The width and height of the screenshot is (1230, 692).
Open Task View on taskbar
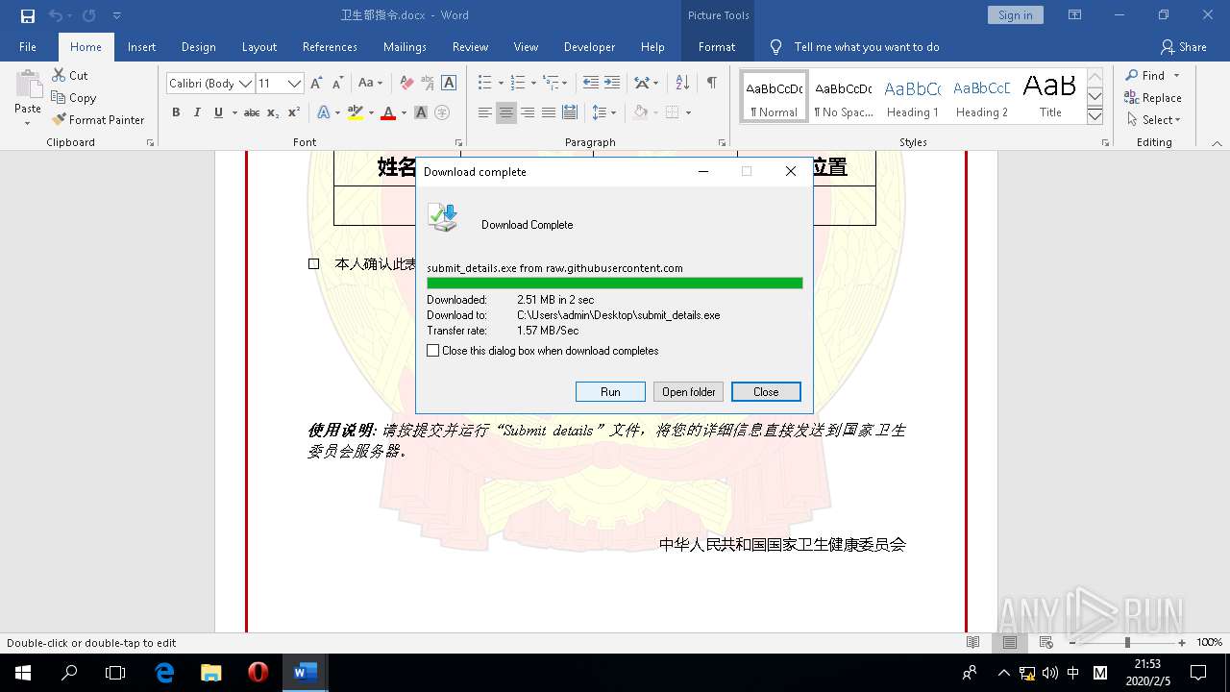115,673
